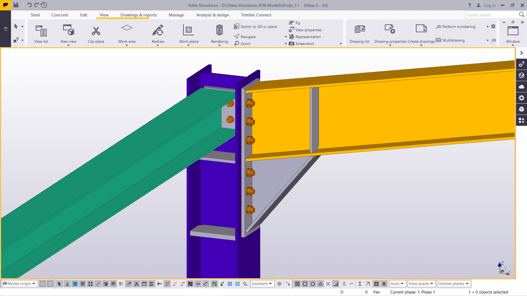The height and width of the screenshot is (296, 527).
Task: Click the Redraw icon
Action: [158, 30]
